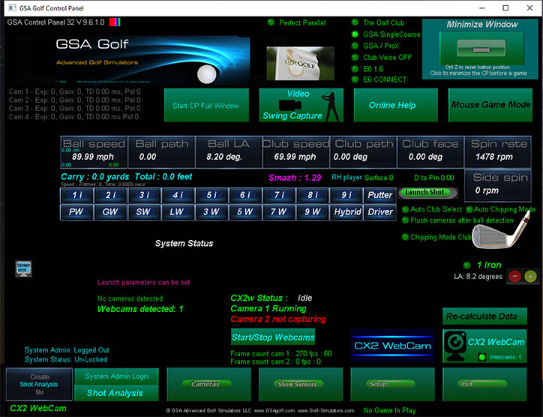This screenshot has height=417, width=543.
Task: Toggle Chipping Mode Club
Action: point(405,237)
